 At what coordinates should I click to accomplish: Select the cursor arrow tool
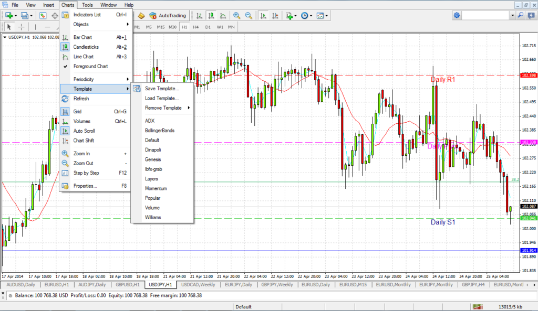(9, 27)
